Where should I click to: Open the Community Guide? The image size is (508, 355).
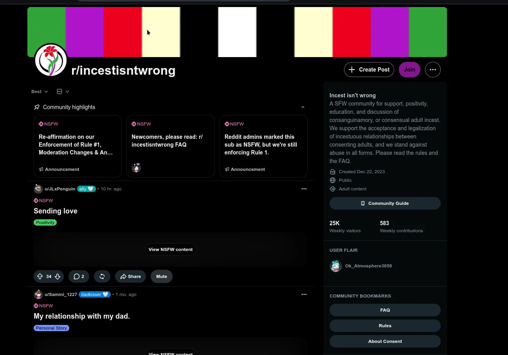[385, 203]
